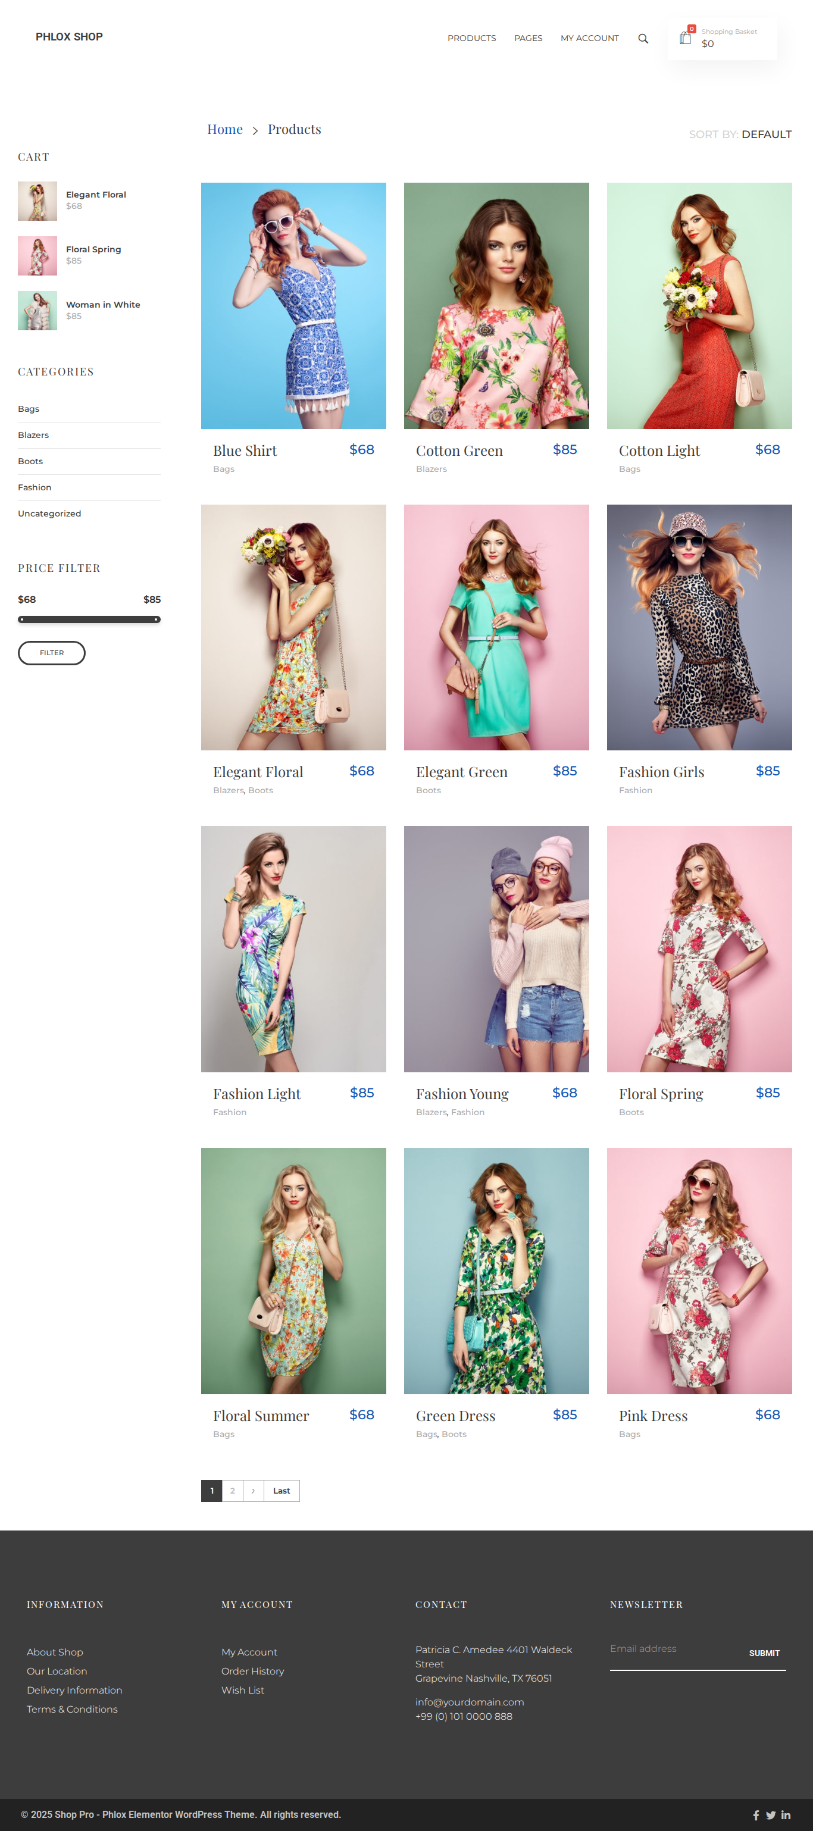
Task: Click the Home breadcrumb link
Action: point(224,129)
